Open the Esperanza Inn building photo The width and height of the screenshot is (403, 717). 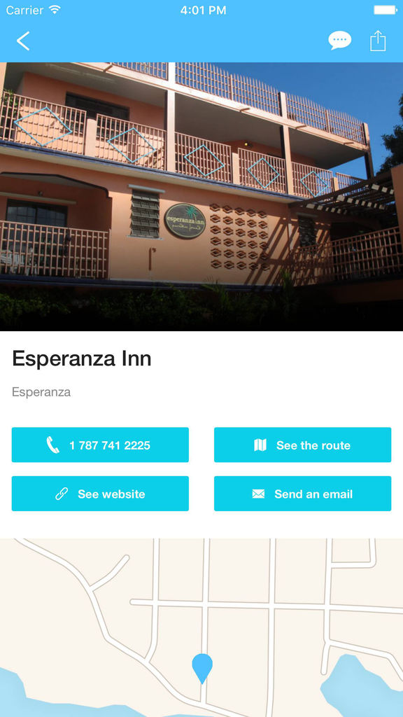click(x=201, y=197)
